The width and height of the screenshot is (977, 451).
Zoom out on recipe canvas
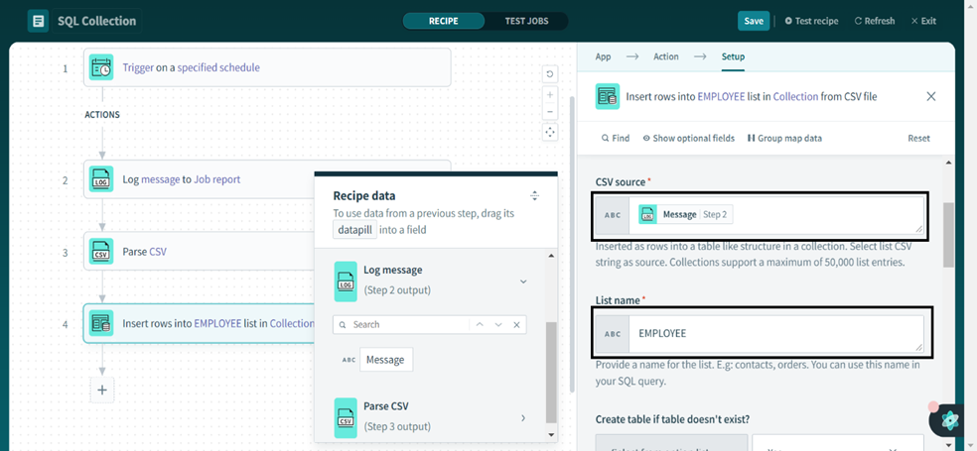[550, 112]
